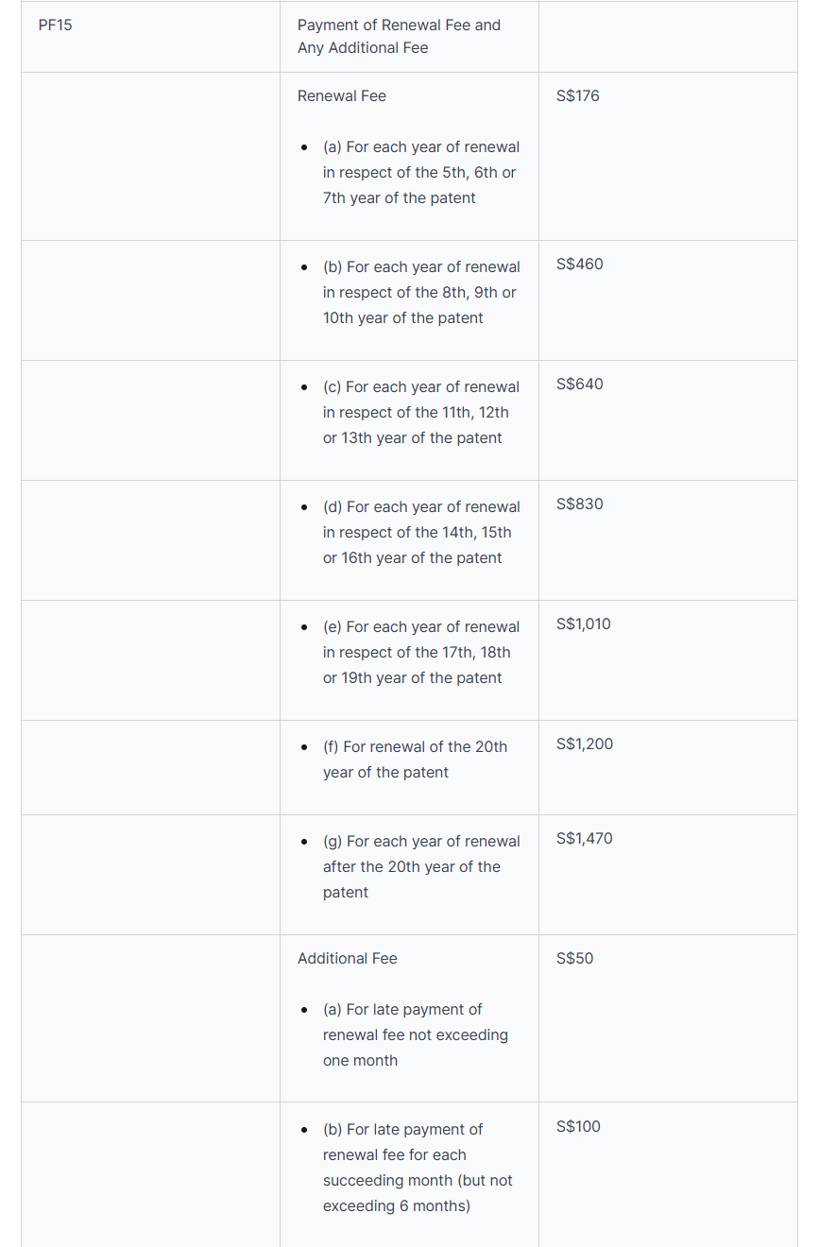Click the 14th, 15th or 16th year item
The width and height of the screenshot is (819, 1247).
click(420, 533)
